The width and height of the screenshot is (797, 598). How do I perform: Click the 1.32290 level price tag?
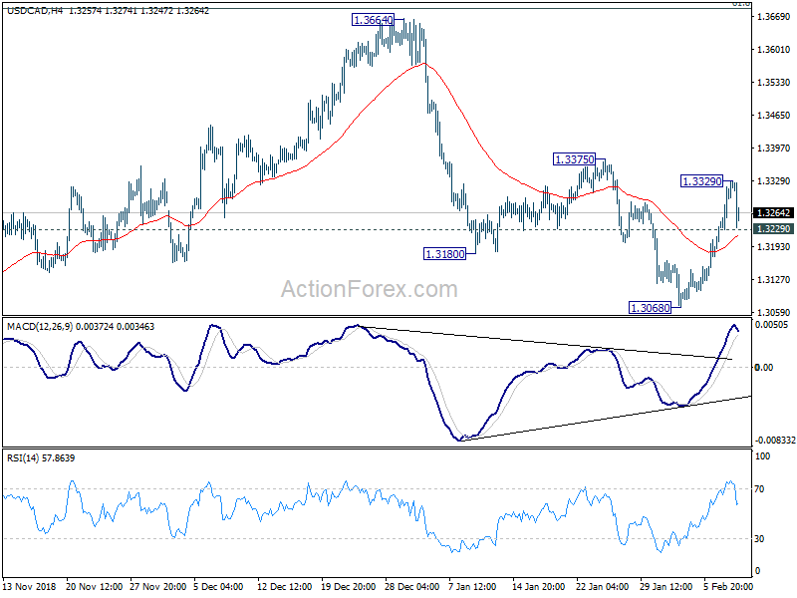click(774, 229)
